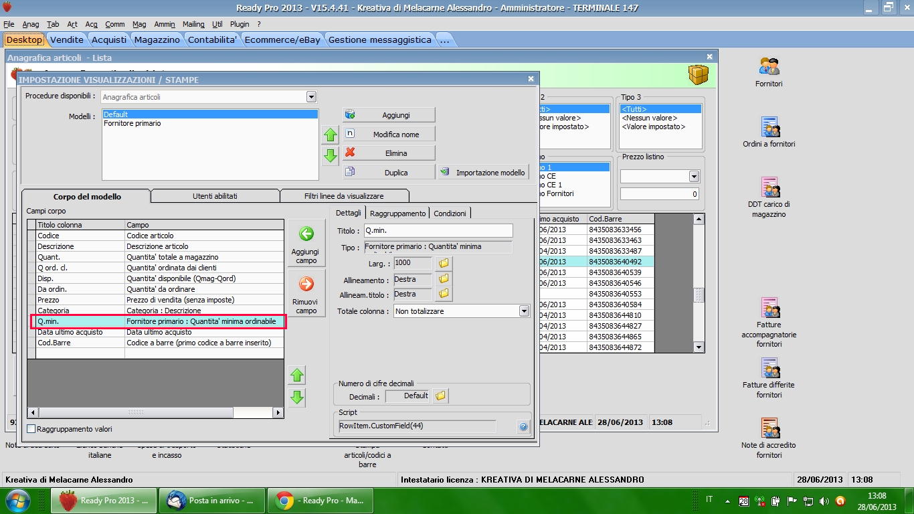The width and height of the screenshot is (914, 514).
Task: Switch to Ready Pro 2013 taskbar button
Action: click(x=104, y=501)
